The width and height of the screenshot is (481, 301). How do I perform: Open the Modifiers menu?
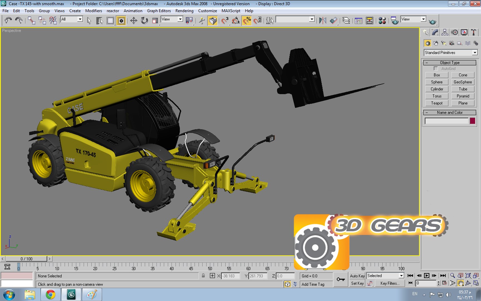point(94,11)
